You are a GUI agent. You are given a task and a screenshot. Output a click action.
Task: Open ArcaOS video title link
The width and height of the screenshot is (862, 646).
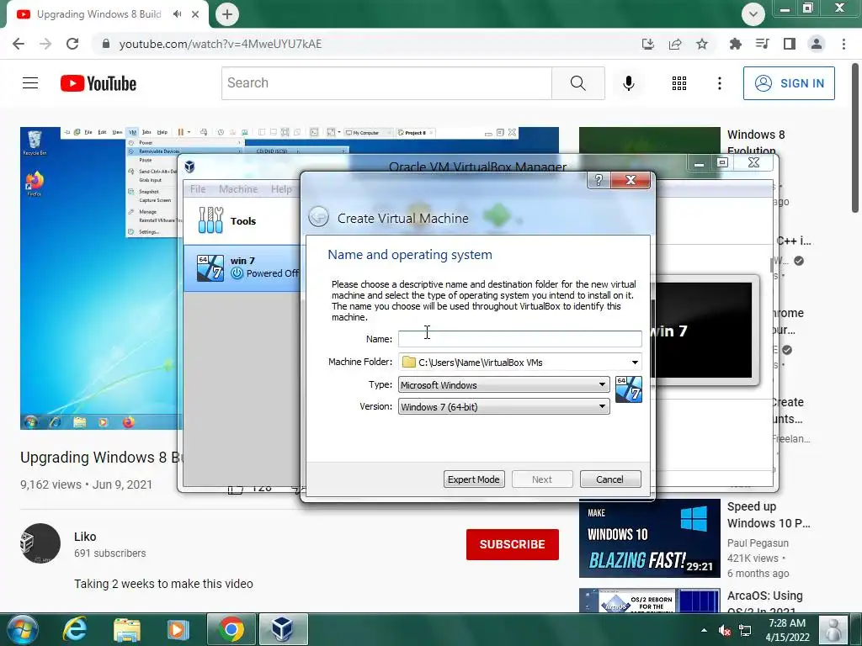(x=764, y=602)
